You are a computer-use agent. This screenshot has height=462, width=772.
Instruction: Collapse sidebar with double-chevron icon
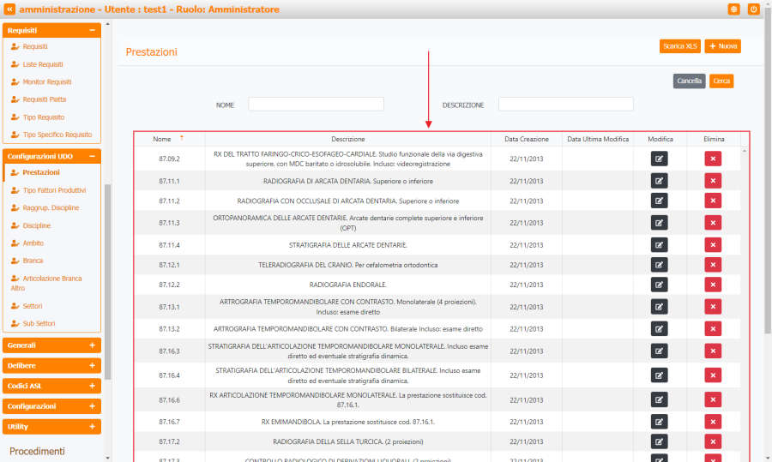tap(9, 9)
